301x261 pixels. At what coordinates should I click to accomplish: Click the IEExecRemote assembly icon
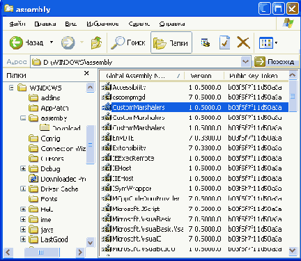click(x=107, y=158)
